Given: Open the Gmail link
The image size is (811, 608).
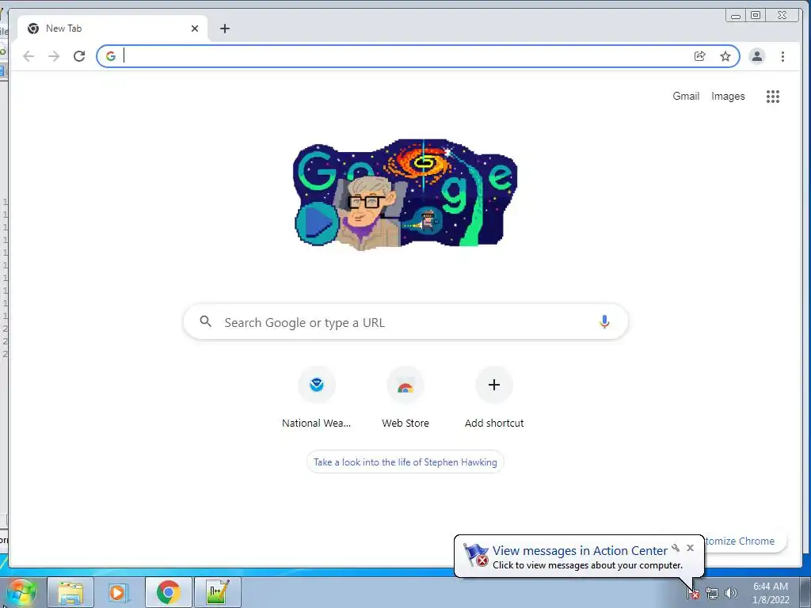Looking at the screenshot, I should click(686, 96).
